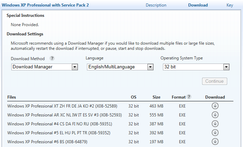Screen dimensions: 243x147
Task: Click help icon beside Format column header
Action: pyautogui.click(x=189, y=97)
